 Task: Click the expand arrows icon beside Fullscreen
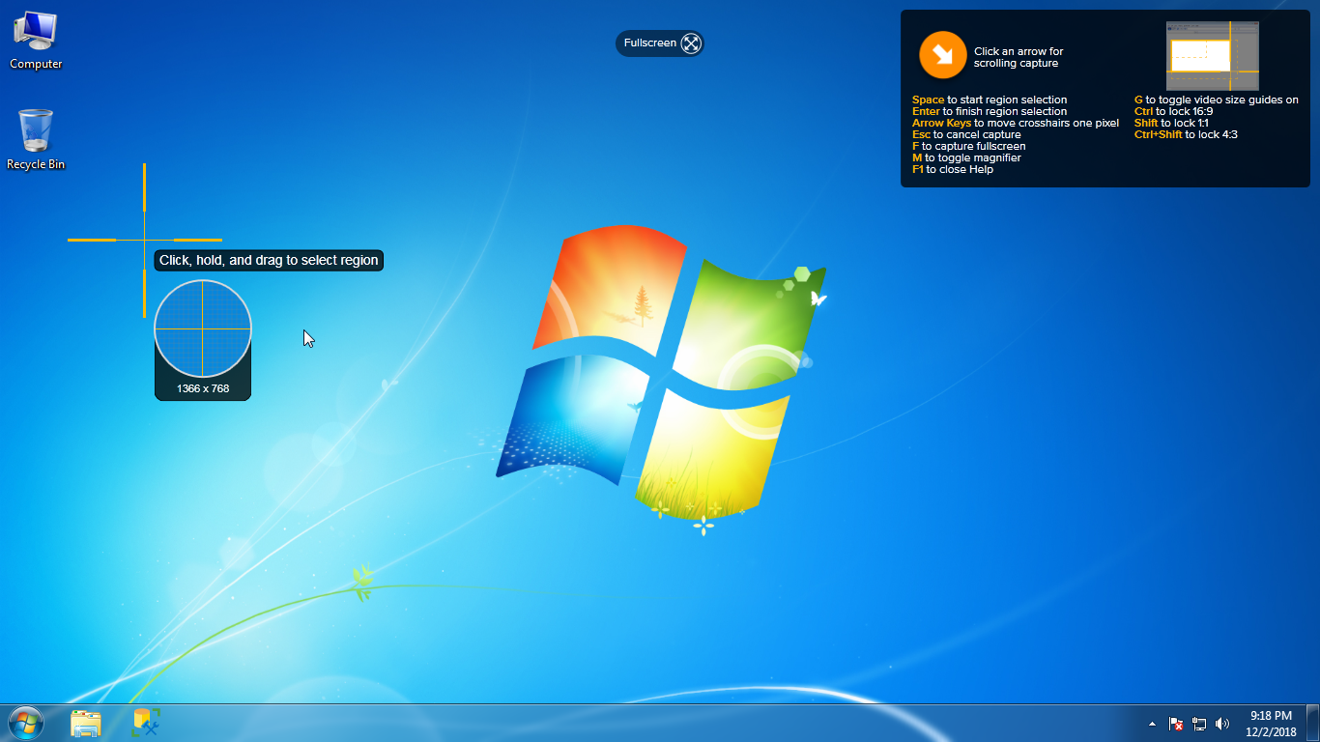click(690, 43)
